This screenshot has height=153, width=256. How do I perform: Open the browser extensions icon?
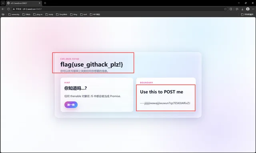click(231, 9)
